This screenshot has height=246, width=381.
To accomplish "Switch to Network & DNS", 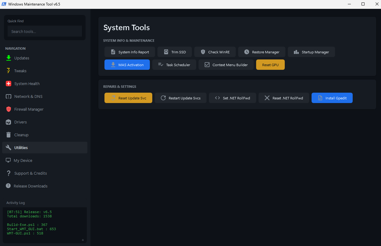I will [45, 96].
